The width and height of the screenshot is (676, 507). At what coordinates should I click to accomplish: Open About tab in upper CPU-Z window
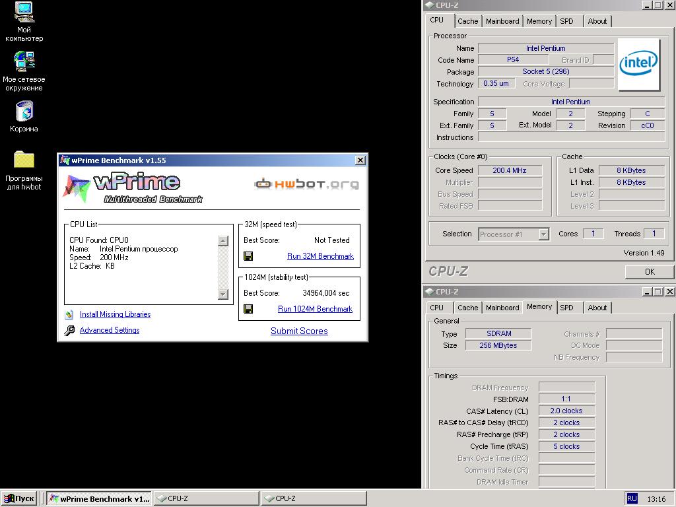tap(597, 21)
